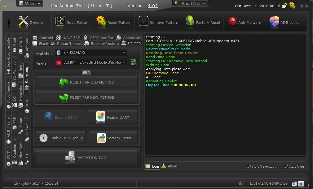This screenshot has height=189, width=313.
Task: Expand the Port combo box COM614
Action: click(x=91, y=62)
